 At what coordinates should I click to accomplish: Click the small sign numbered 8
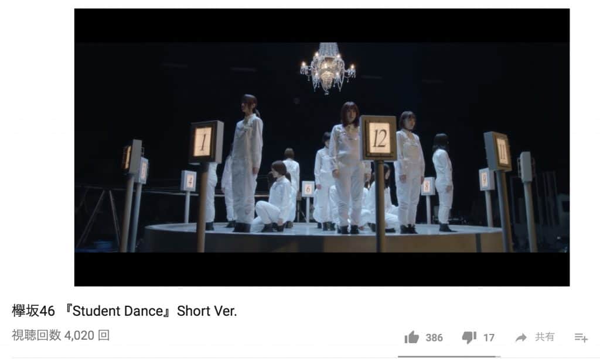428,187
